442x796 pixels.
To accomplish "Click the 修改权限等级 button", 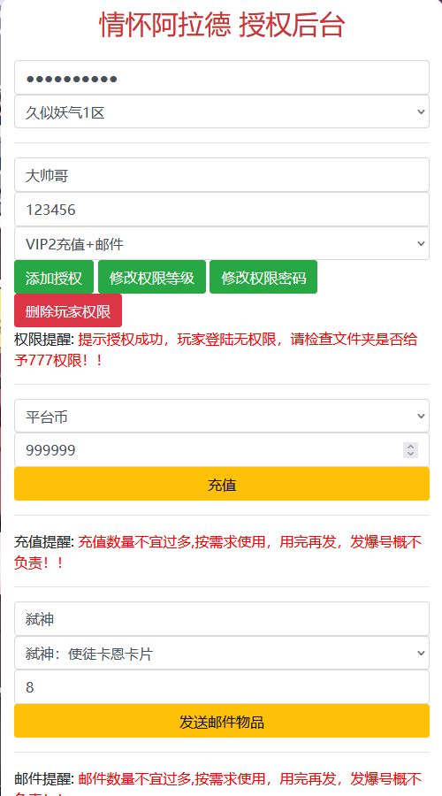I will (x=152, y=277).
